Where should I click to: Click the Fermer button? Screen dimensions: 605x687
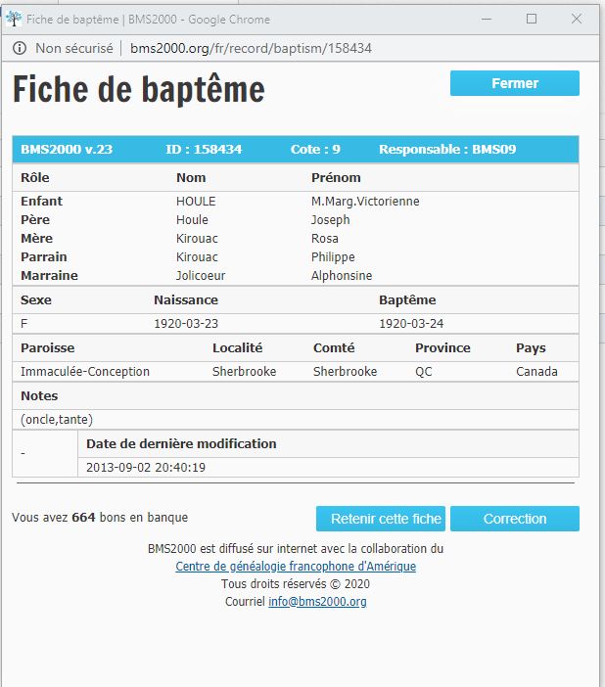[x=514, y=83]
